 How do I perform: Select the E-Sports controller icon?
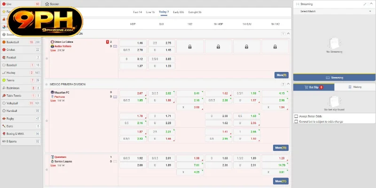(x=4, y=141)
